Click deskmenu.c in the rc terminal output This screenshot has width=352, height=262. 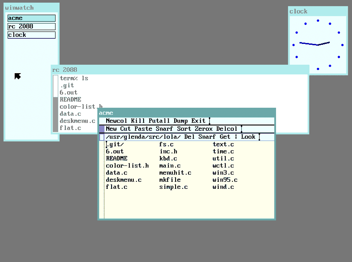click(x=78, y=121)
